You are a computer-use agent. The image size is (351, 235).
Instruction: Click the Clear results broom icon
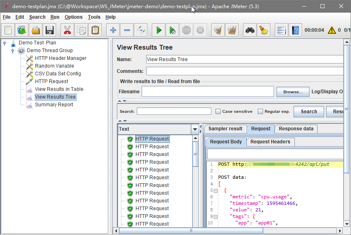coord(218,30)
